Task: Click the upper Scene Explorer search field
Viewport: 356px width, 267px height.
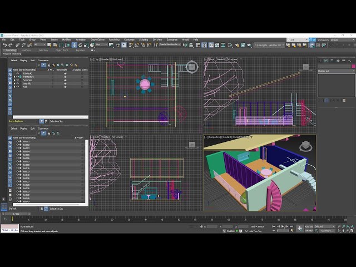Action: coord(23,65)
